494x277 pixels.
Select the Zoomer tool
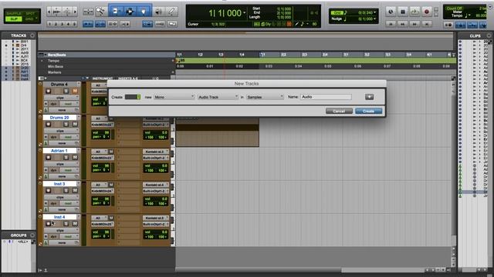click(x=100, y=12)
